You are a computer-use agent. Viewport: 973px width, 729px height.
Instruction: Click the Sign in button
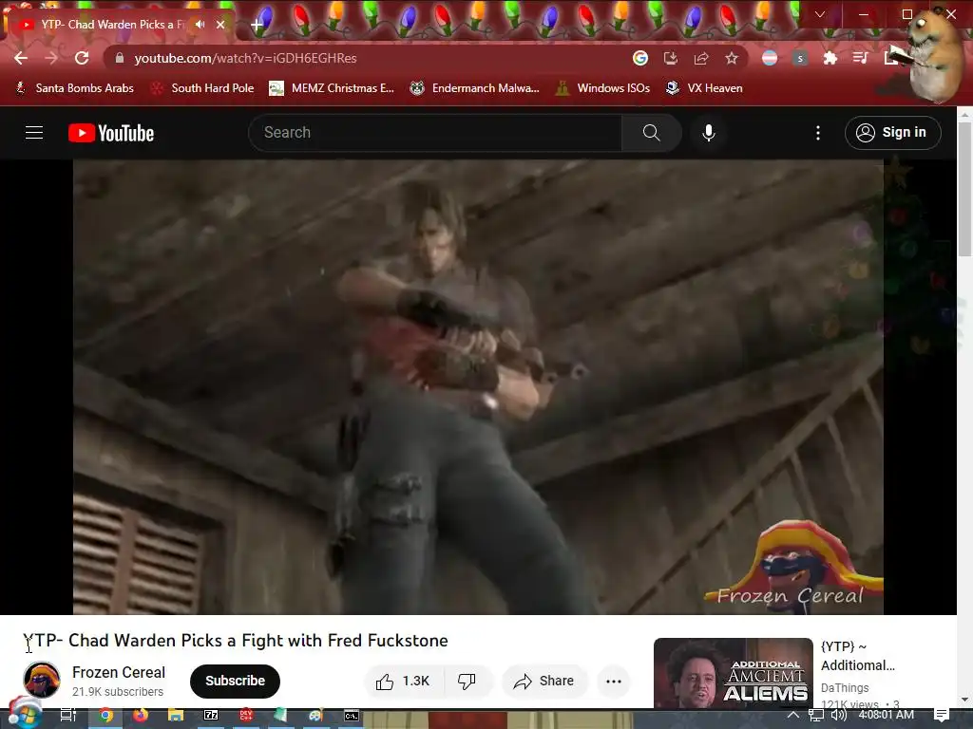893,133
